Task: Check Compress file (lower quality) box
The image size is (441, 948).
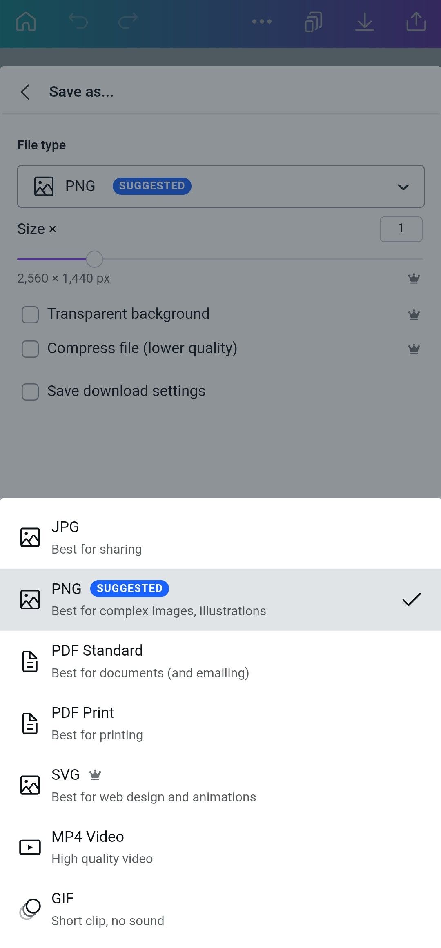Action: 30,349
